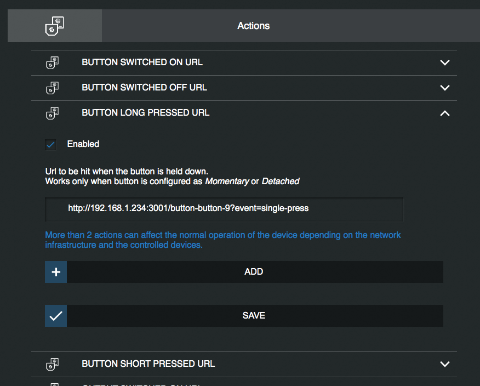The height and width of the screenshot is (386, 480).
Task: Expand Button Switched Off URL chevron
Action: coord(445,88)
